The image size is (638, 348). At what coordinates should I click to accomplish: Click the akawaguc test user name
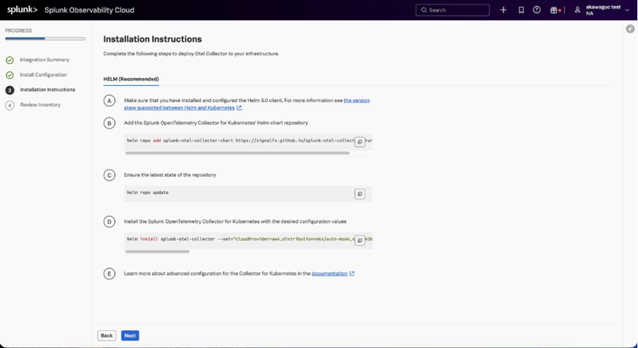coord(603,7)
